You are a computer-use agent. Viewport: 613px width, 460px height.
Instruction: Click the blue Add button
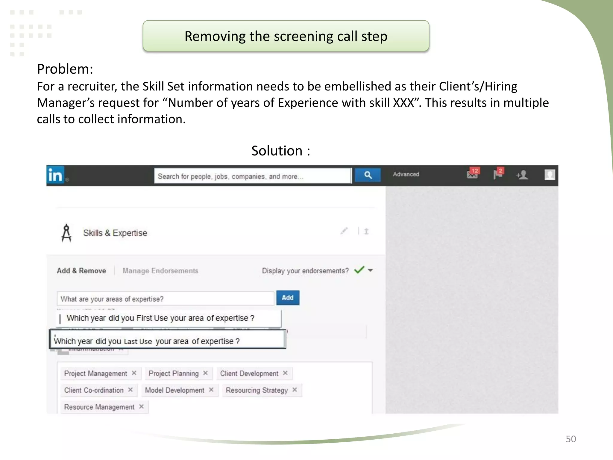(288, 298)
